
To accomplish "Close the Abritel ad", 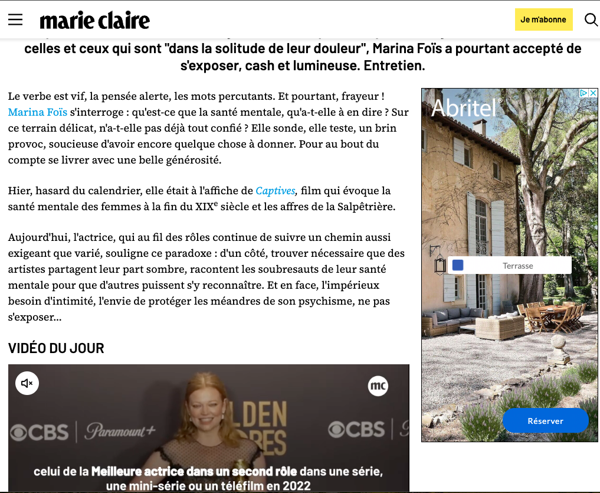I will pos(593,93).
